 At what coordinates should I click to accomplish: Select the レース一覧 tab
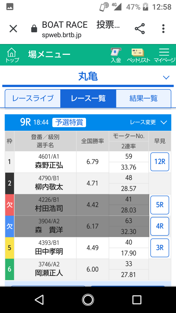click(88, 98)
